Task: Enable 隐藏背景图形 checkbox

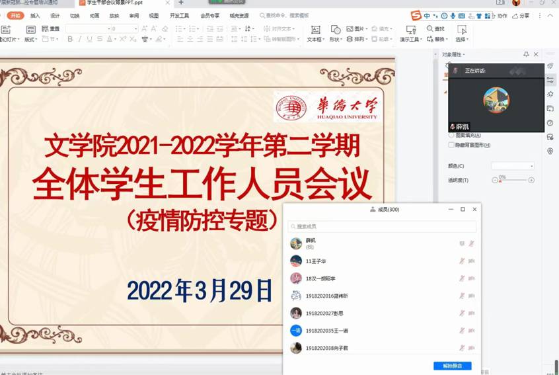Action: [x=451, y=145]
